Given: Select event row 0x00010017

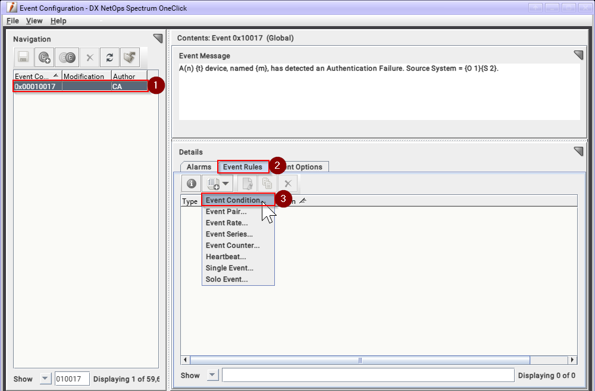Looking at the screenshot, I should (x=80, y=86).
